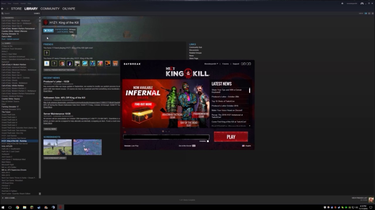Select Call of Duty 4: Modern Warfare
The height and width of the screenshot is (210, 375).
14,64
